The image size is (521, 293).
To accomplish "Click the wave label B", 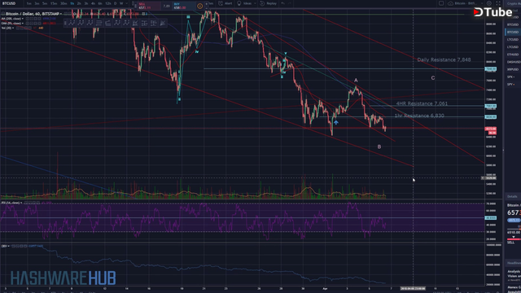I will (x=379, y=146).
